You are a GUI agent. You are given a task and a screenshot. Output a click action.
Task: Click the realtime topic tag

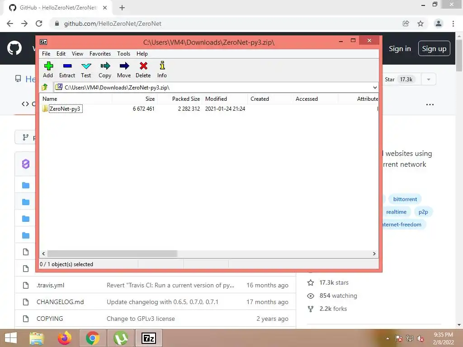click(x=396, y=212)
